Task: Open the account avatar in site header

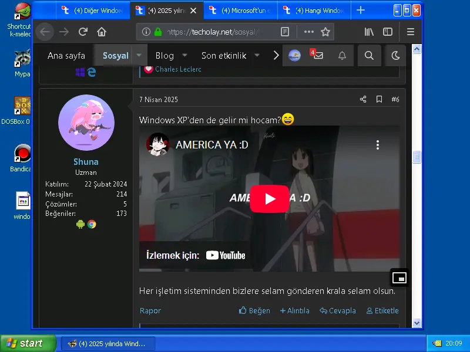Action: click(x=294, y=55)
